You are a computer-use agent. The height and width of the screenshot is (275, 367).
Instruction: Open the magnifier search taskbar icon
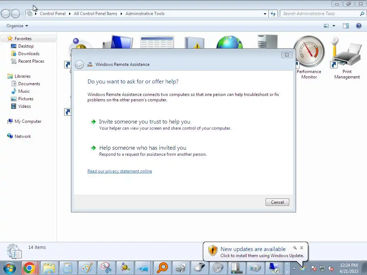[x=162, y=268]
